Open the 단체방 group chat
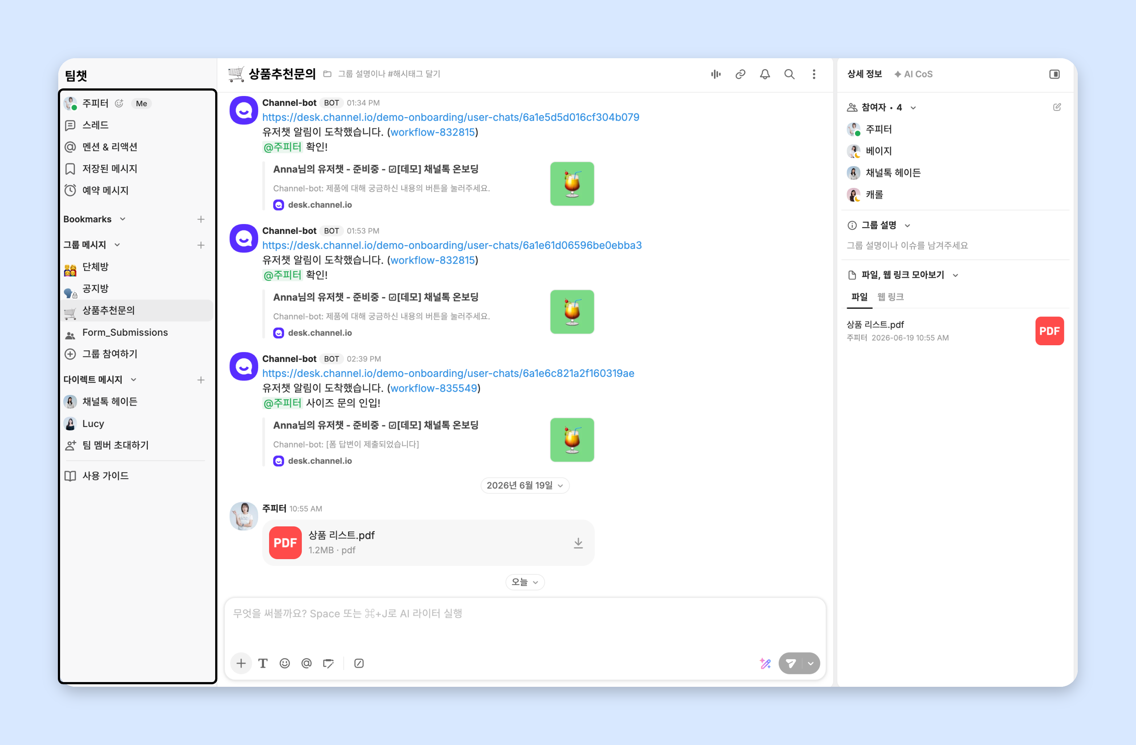Image resolution: width=1136 pixels, height=745 pixels. 137,267
